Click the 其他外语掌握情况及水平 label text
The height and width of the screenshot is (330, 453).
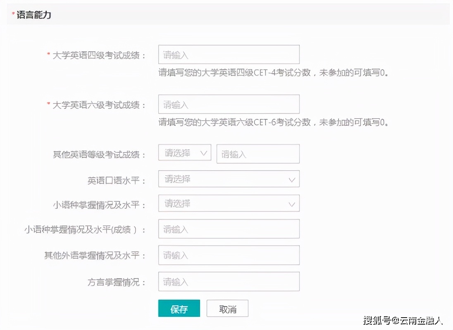point(95,256)
